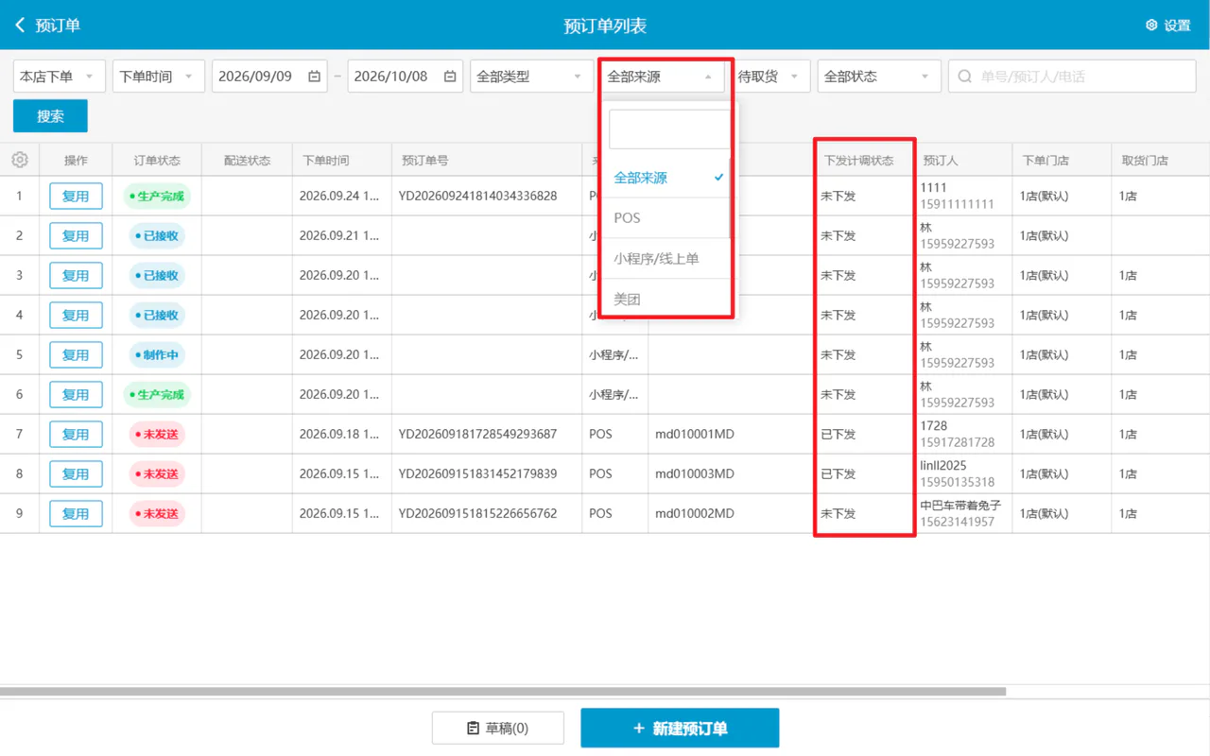Click the 单号/预订人/电话 search field

[1072, 77]
